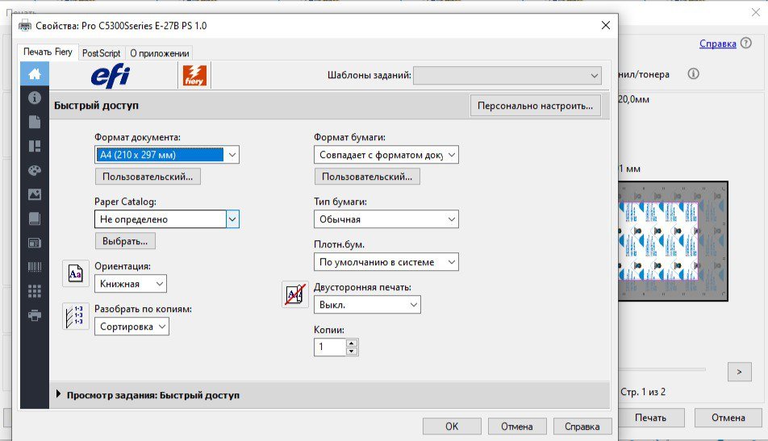Click the Копии number field
This screenshot has width=768, height=441.
[x=330, y=347]
